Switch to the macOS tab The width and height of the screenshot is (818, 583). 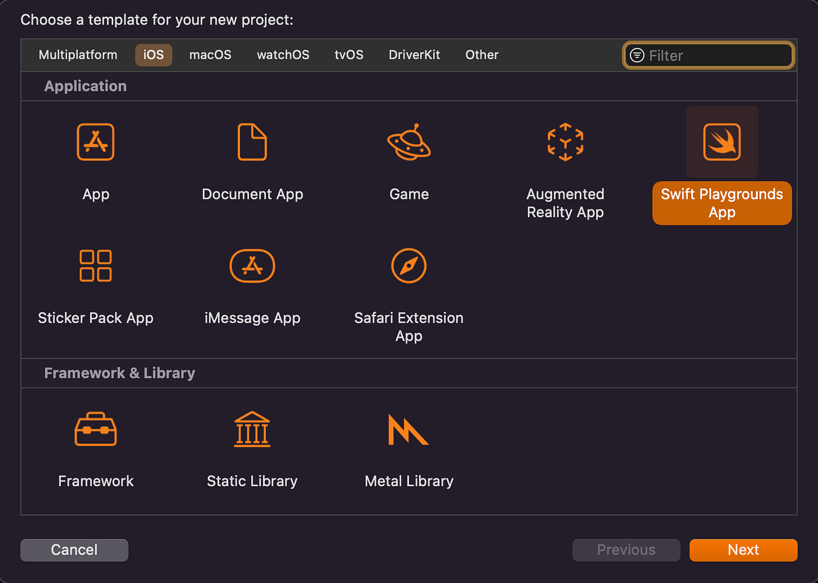210,55
